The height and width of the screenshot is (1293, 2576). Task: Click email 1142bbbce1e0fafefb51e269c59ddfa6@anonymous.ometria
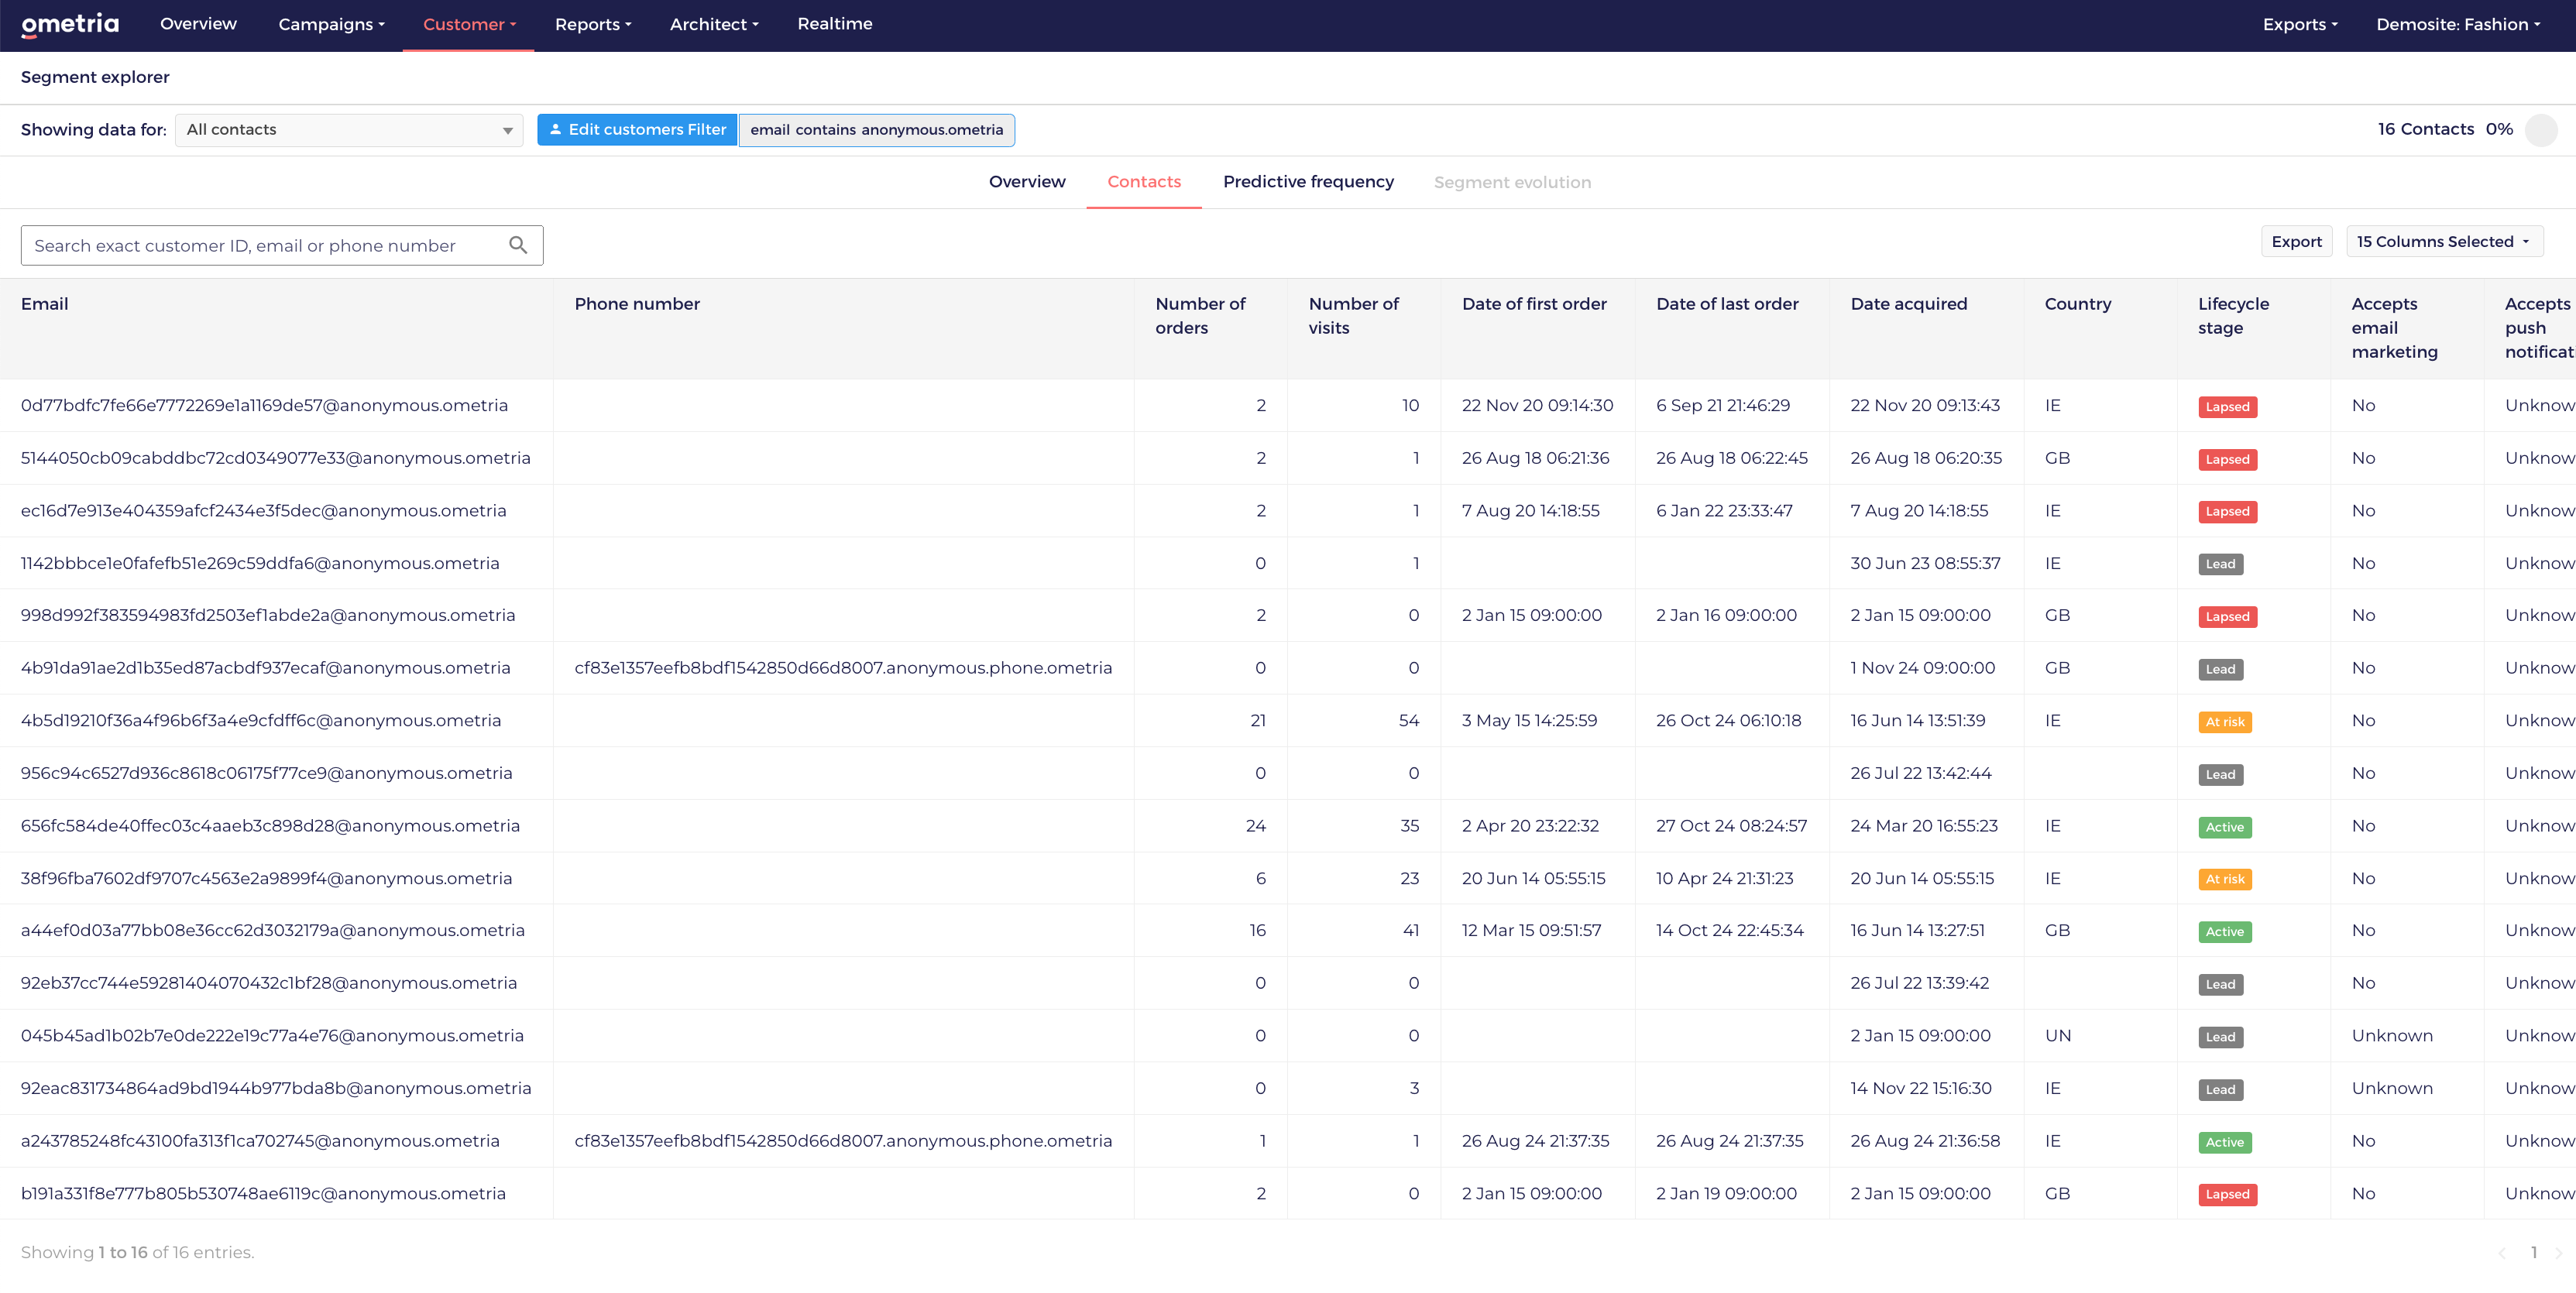click(260, 564)
